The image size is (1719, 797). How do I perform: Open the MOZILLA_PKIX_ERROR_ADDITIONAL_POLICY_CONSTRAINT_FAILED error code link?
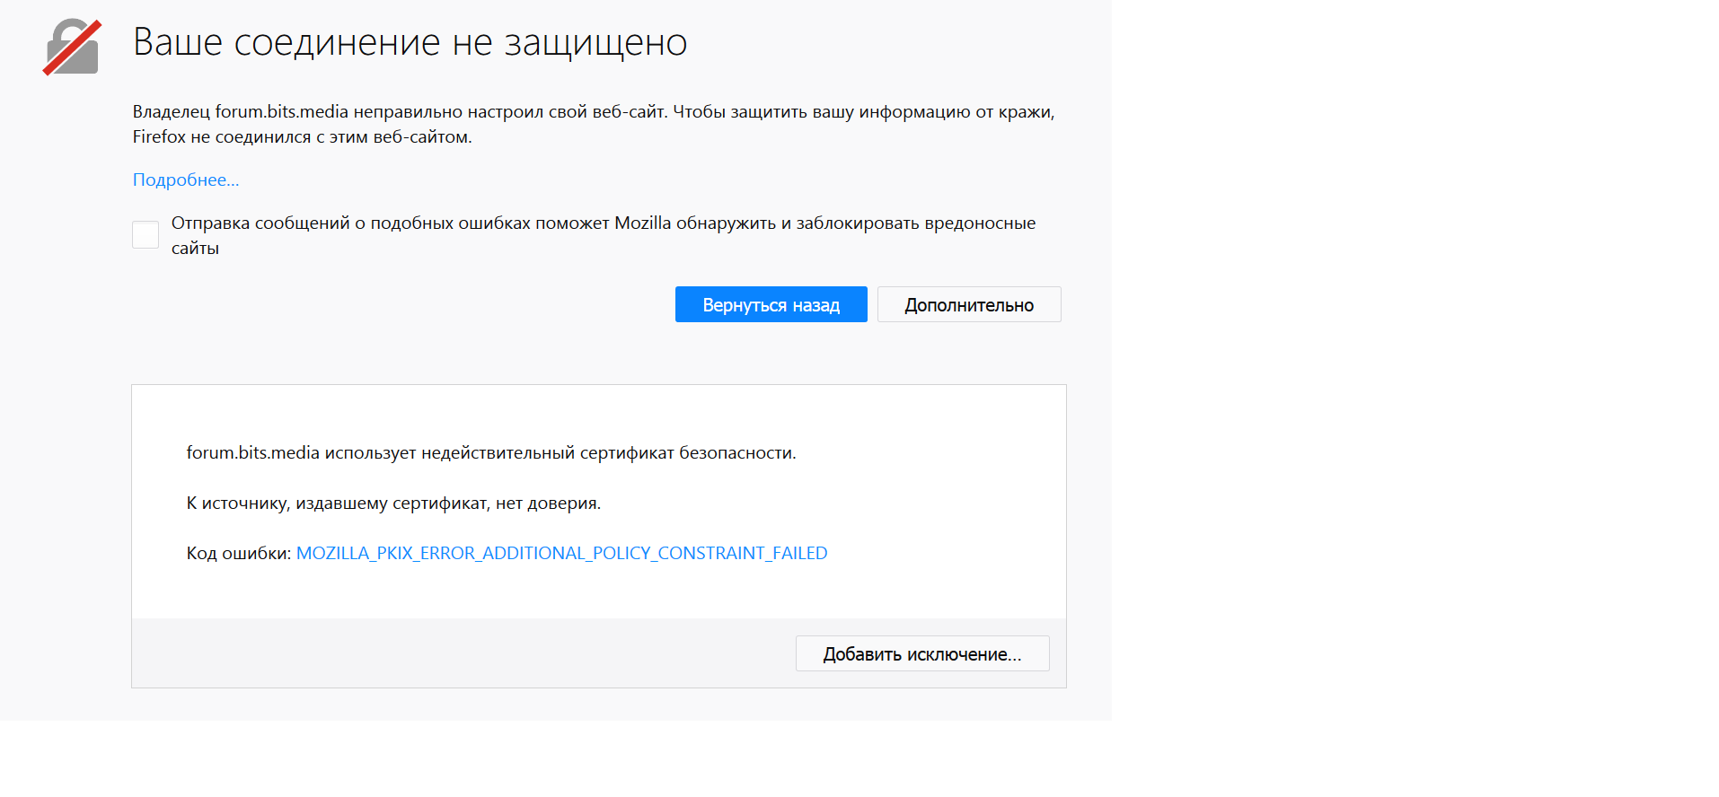click(x=561, y=553)
